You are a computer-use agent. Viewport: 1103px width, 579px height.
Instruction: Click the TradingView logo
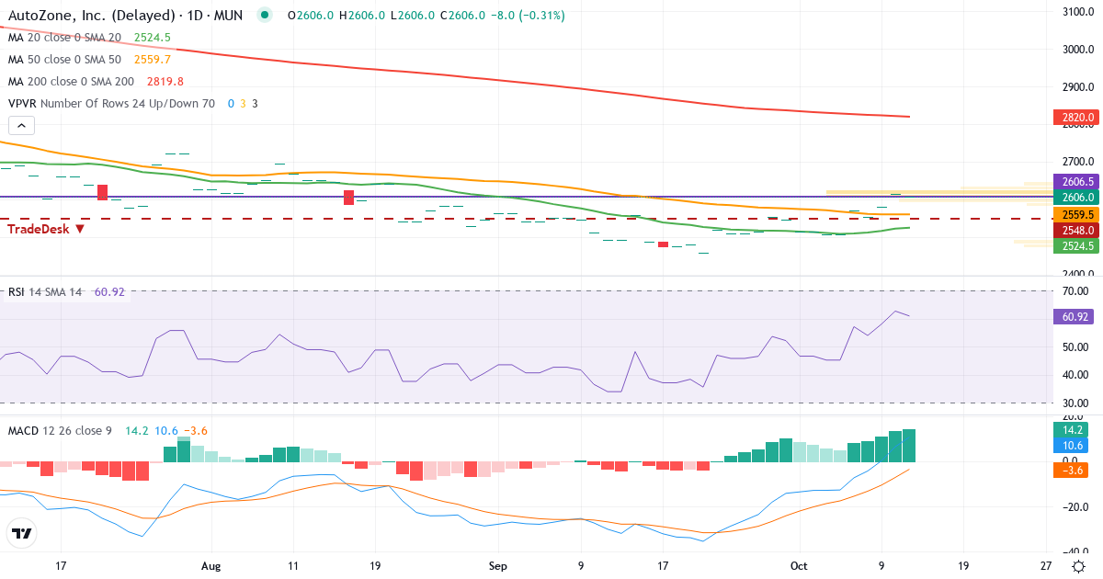click(x=22, y=533)
